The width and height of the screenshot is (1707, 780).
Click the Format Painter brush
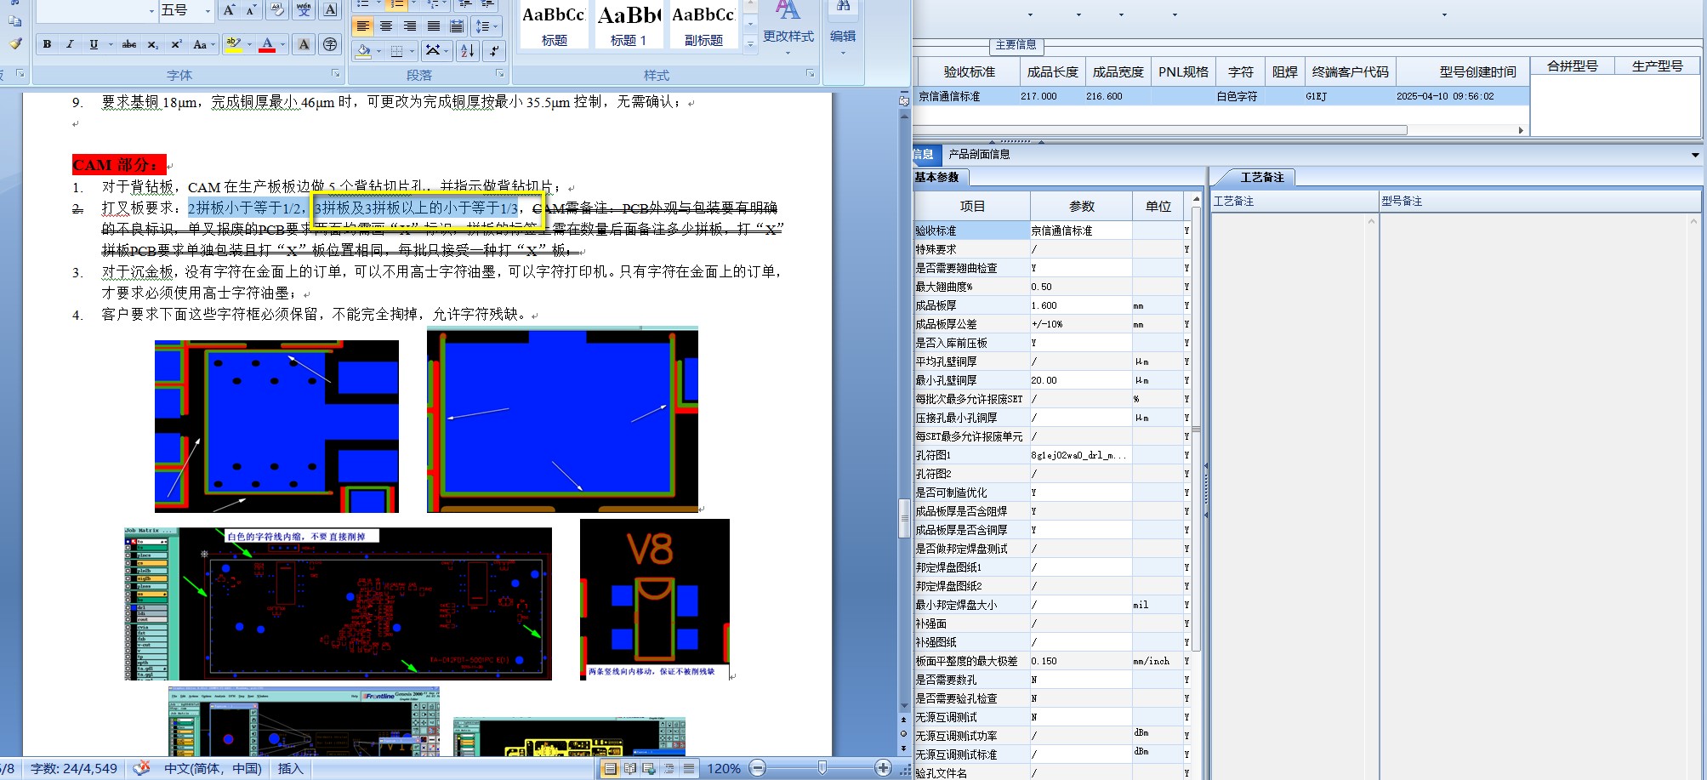(15, 43)
